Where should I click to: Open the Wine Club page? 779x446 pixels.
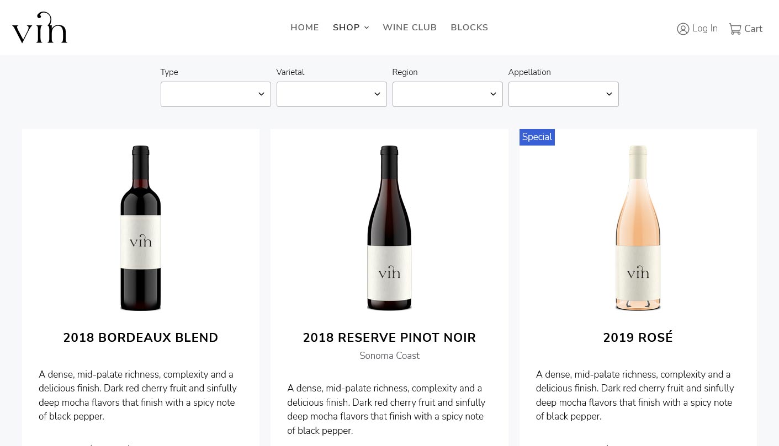[410, 28]
